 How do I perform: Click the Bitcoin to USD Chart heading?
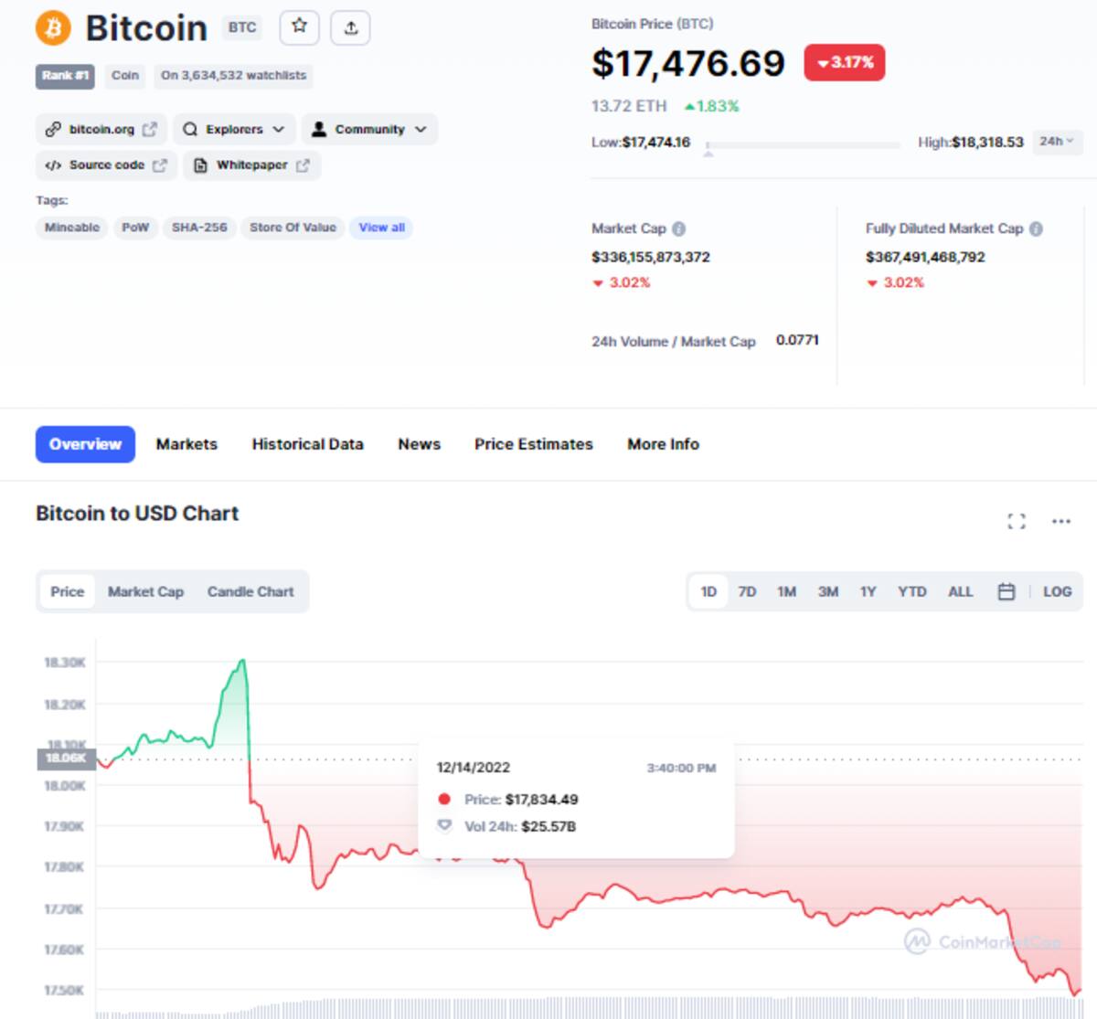coord(137,514)
